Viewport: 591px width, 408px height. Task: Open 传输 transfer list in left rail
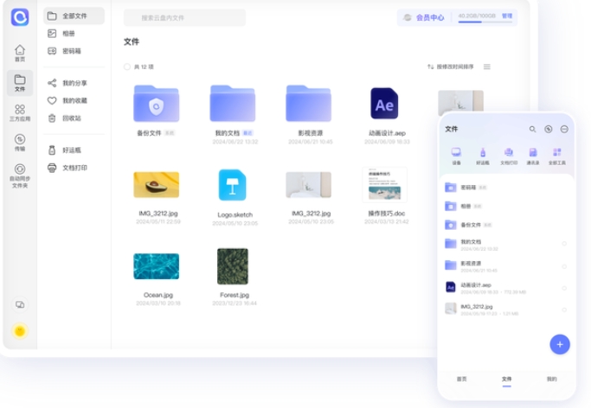(x=20, y=143)
